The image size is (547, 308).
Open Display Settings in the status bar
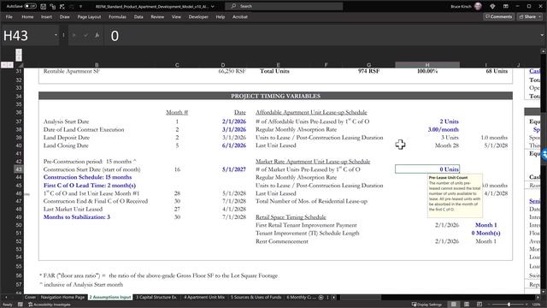(x=426, y=305)
